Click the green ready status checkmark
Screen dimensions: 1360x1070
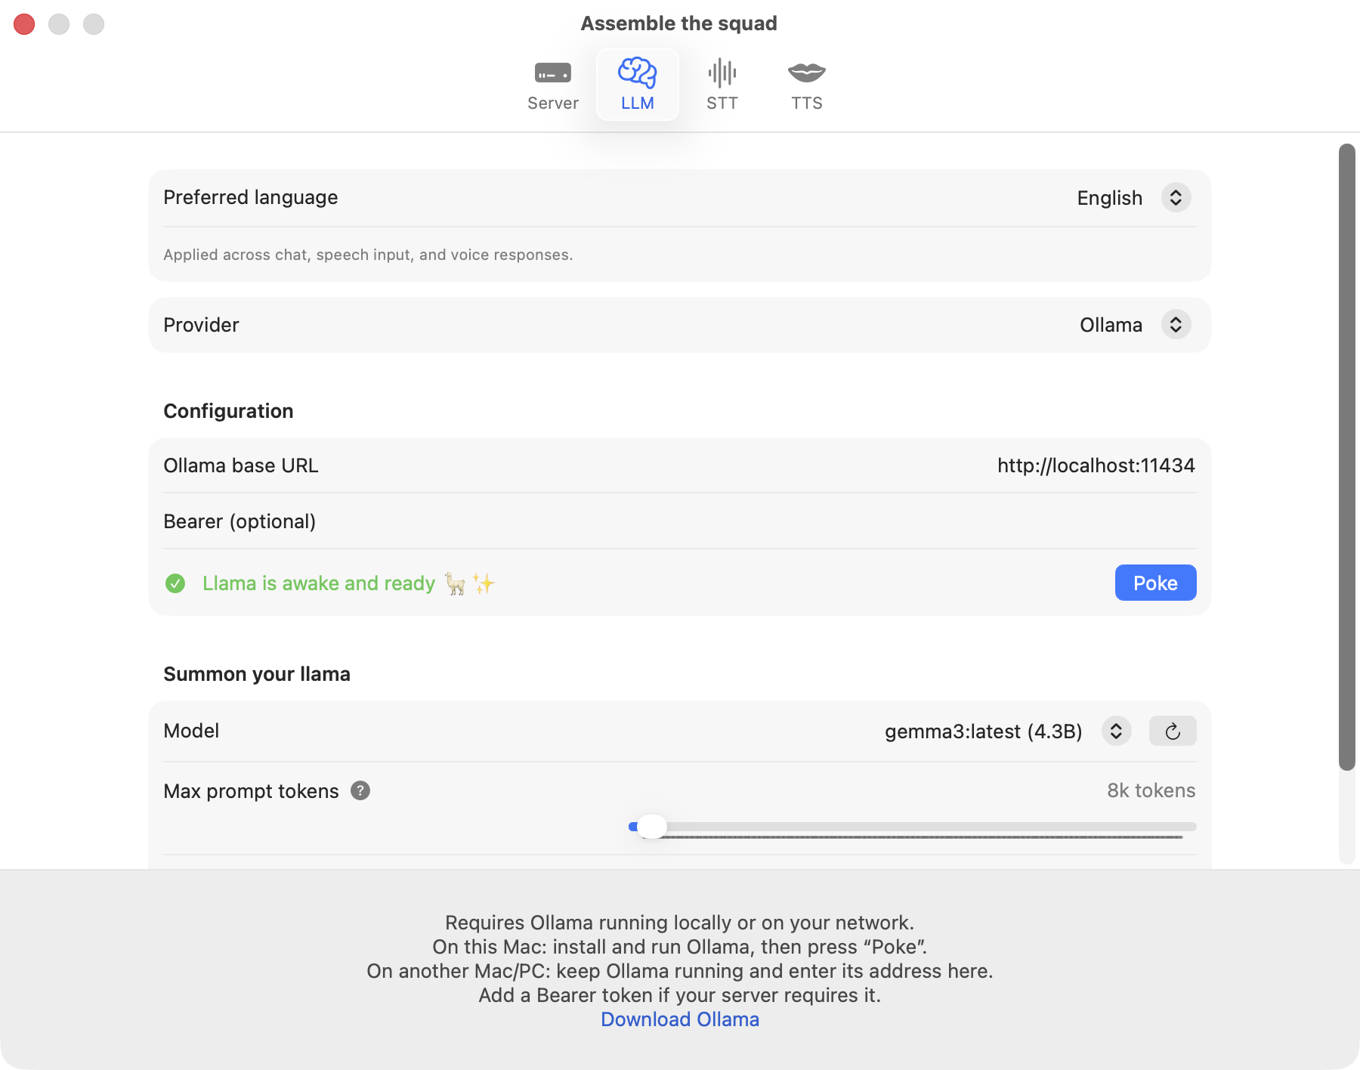[175, 583]
